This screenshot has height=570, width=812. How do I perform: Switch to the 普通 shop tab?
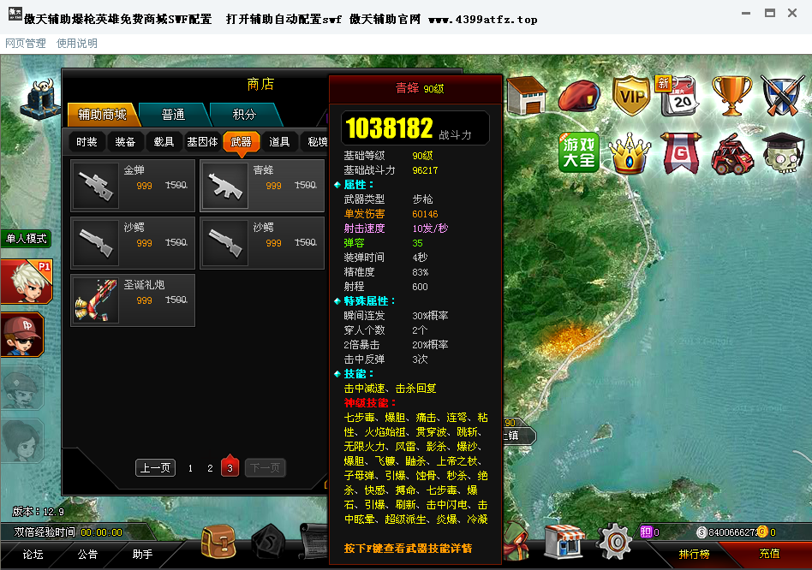click(174, 115)
